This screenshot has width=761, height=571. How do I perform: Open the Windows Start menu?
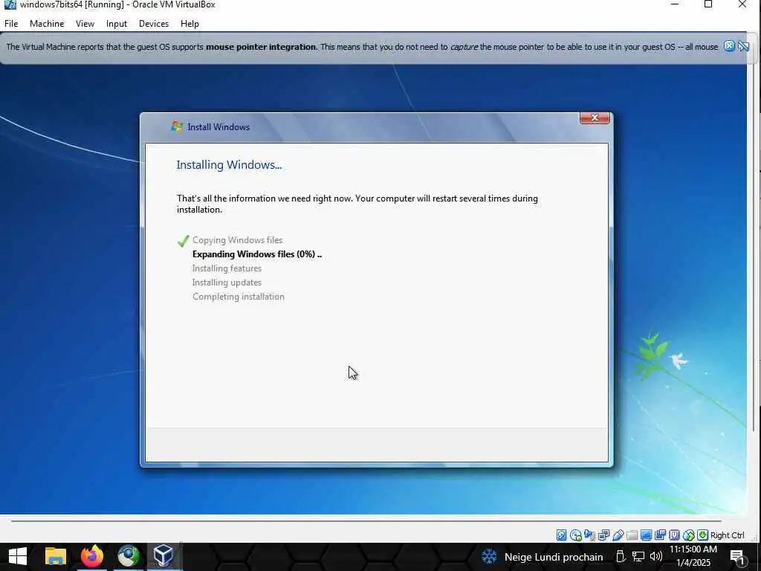[18, 557]
